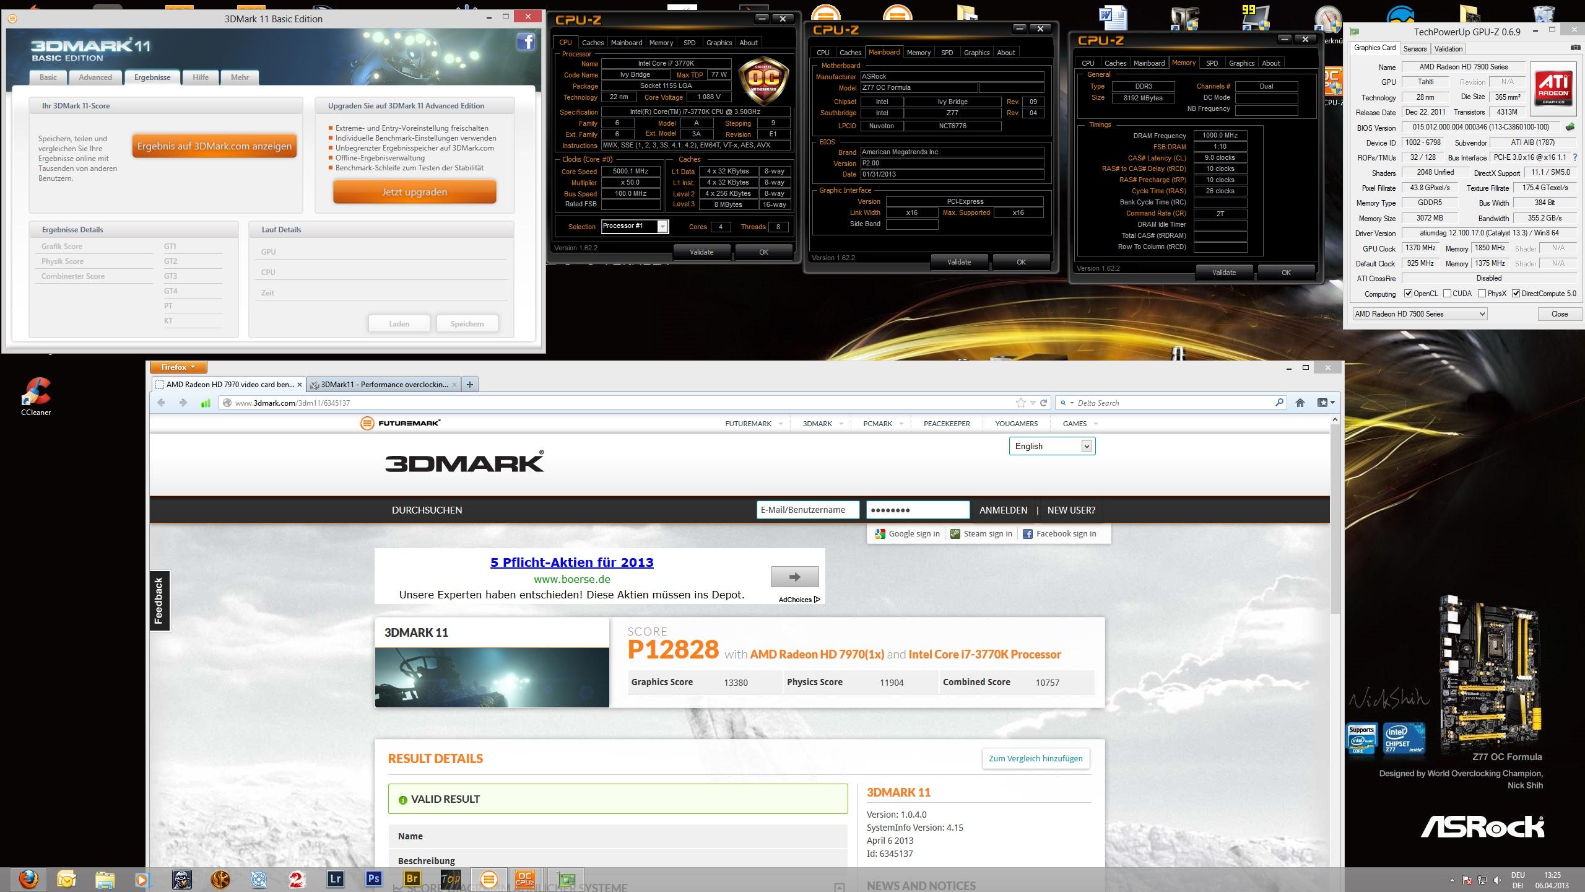Switch to Caches tab in first CPU-Z
Screen dimensions: 1585x892
click(x=593, y=43)
